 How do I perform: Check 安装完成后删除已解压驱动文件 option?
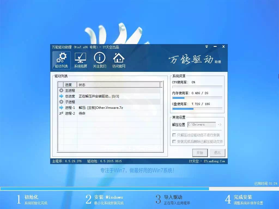[x=174, y=142]
